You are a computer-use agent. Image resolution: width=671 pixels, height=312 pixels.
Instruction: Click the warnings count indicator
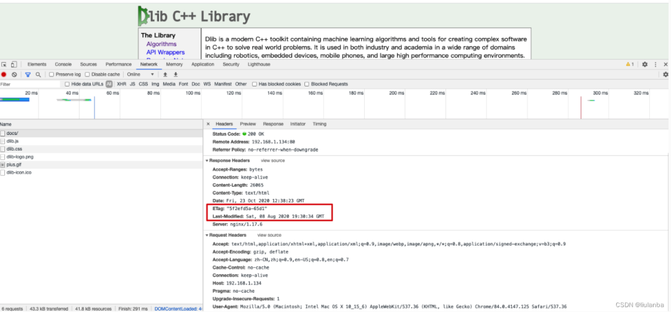(x=630, y=64)
